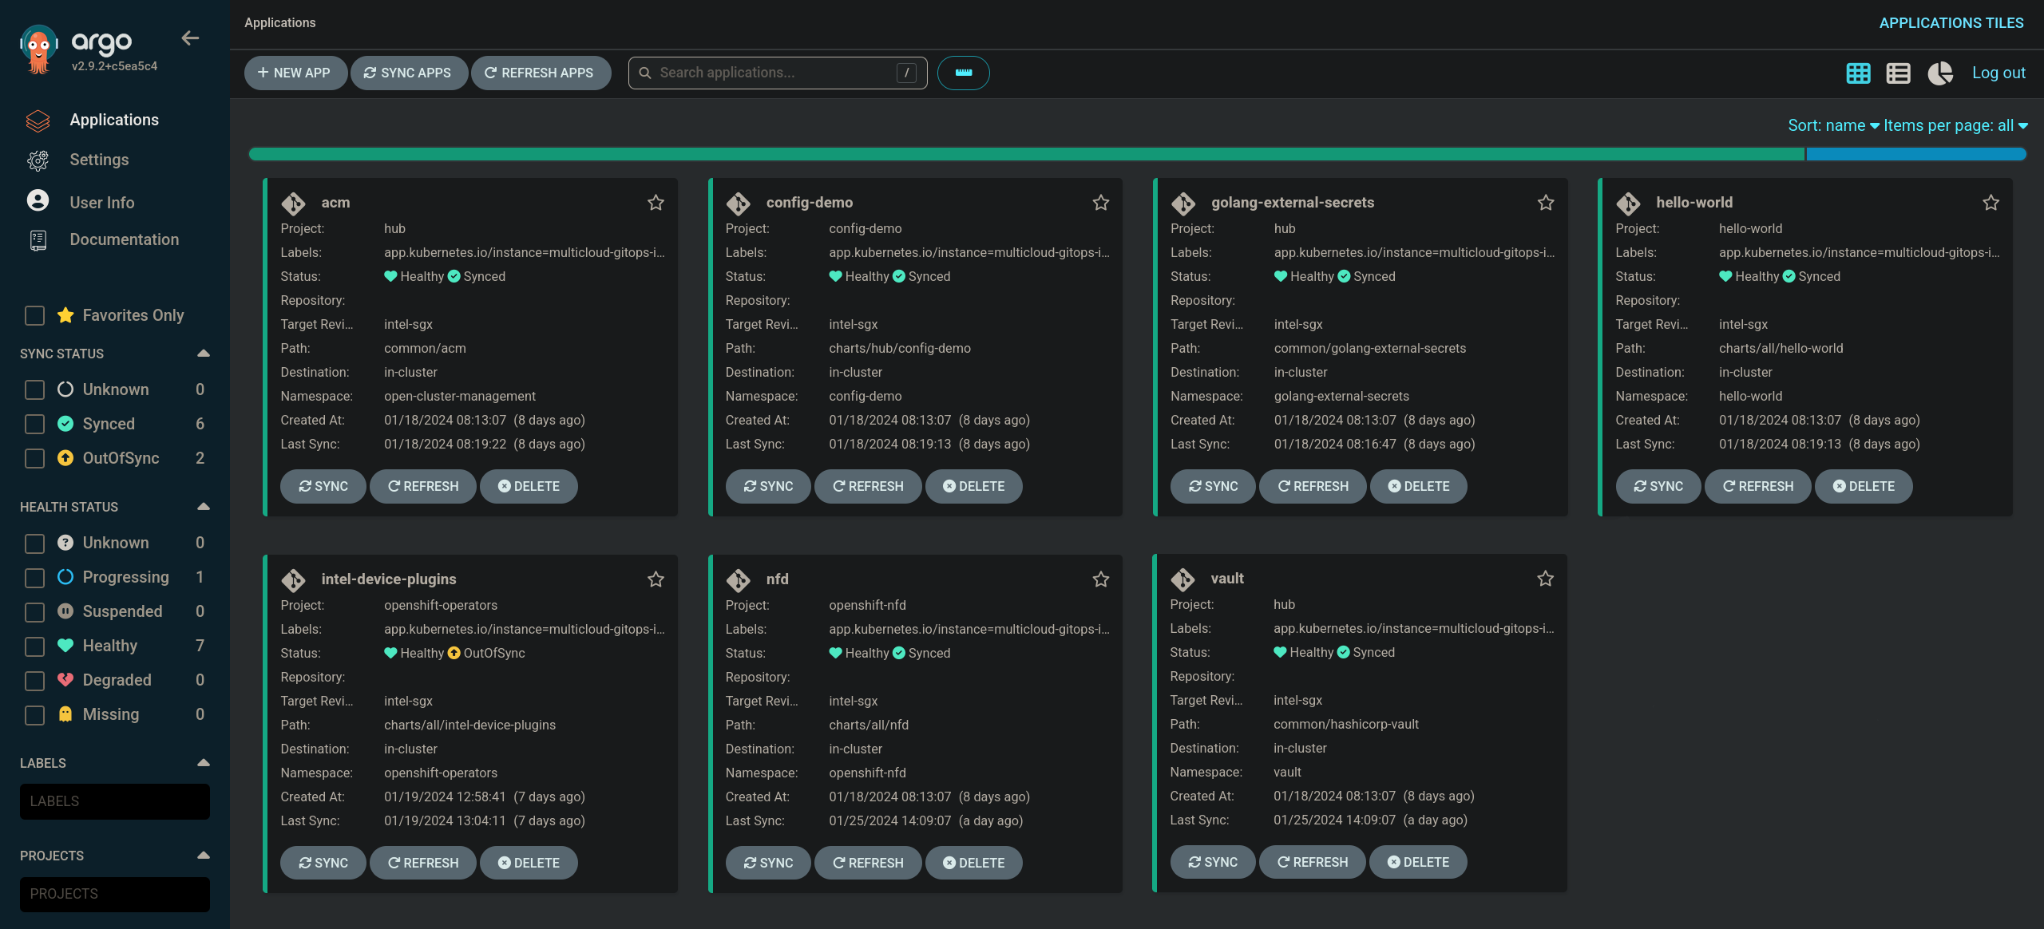Open the Sort: name dropdown

click(x=1833, y=126)
